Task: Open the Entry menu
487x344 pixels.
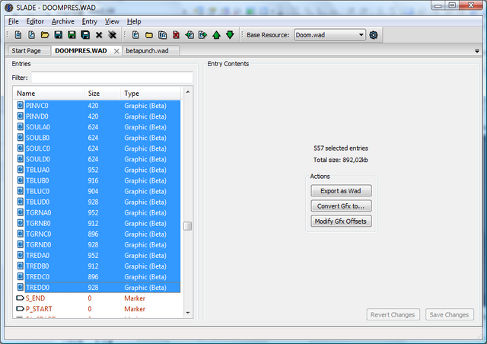Action: pos(90,21)
